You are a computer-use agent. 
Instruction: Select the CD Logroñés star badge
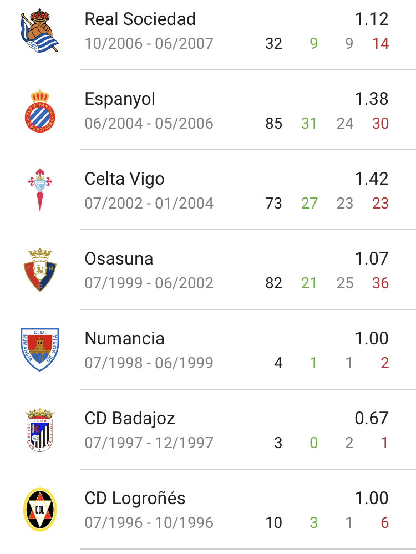point(40,510)
